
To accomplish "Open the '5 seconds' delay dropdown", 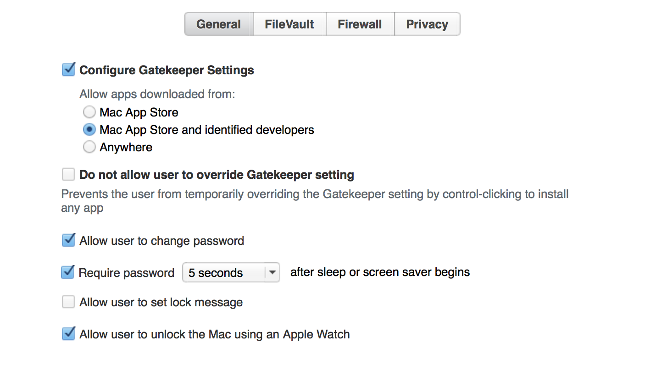I will tap(224, 273).
